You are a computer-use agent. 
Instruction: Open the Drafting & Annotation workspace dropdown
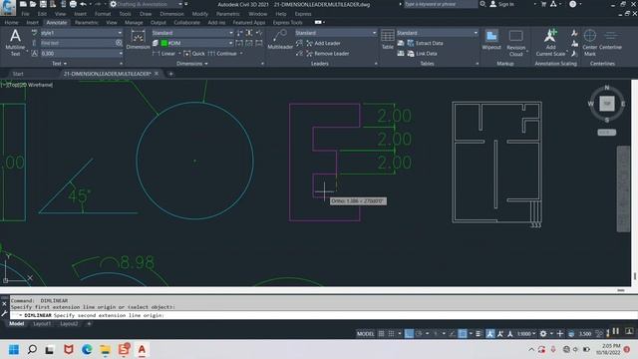click(x=146, y=4)
